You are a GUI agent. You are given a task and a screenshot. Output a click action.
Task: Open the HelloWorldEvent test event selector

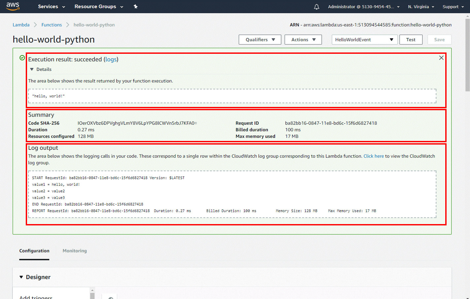pos(364,40)
